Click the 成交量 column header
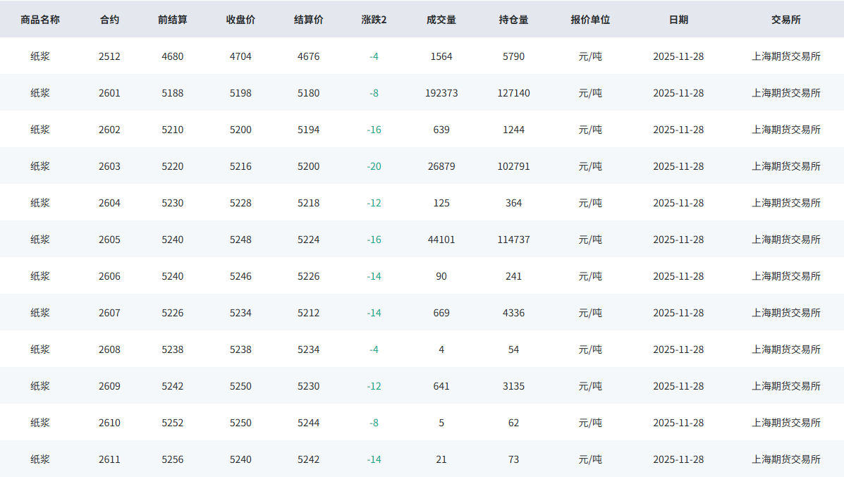This screenshot has width=844, height=477. coord(441,20)
